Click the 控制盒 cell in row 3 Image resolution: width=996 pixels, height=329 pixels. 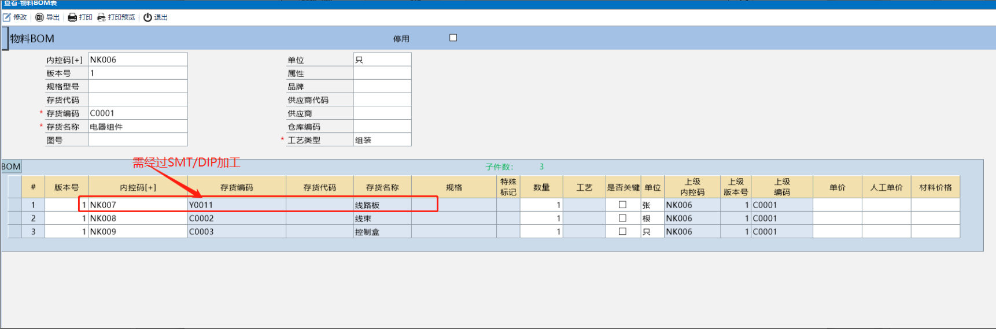pyautogui.click(x=382, y=232)
